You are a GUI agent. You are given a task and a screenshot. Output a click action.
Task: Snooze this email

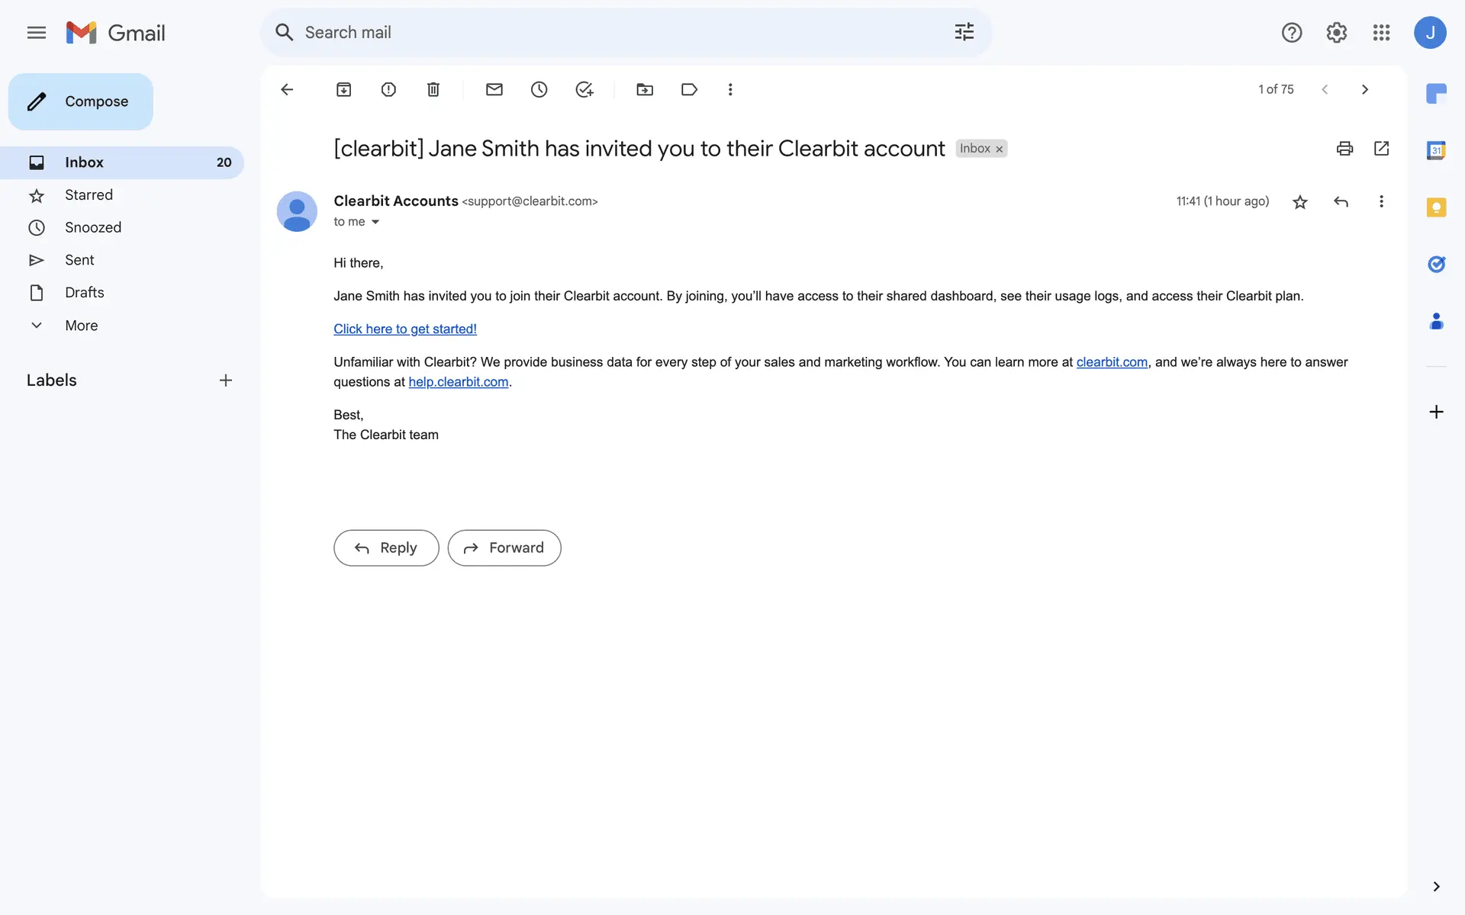click(539, 89)
